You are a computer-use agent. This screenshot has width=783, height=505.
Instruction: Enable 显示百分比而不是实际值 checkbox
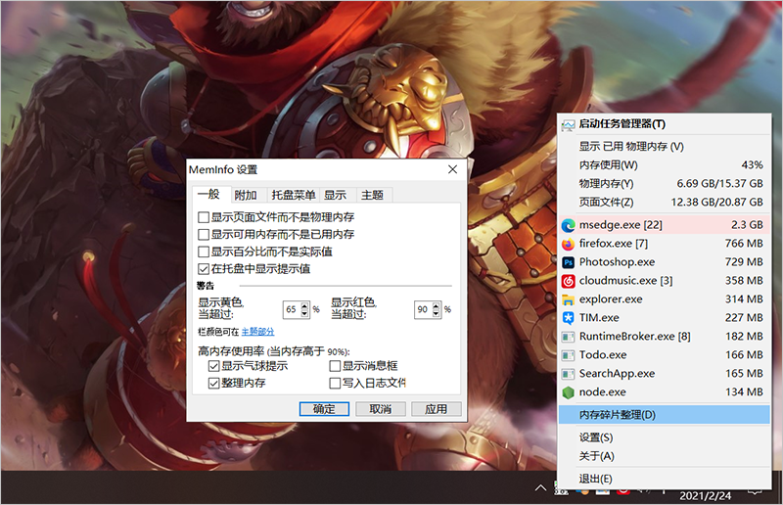(204, 252)
